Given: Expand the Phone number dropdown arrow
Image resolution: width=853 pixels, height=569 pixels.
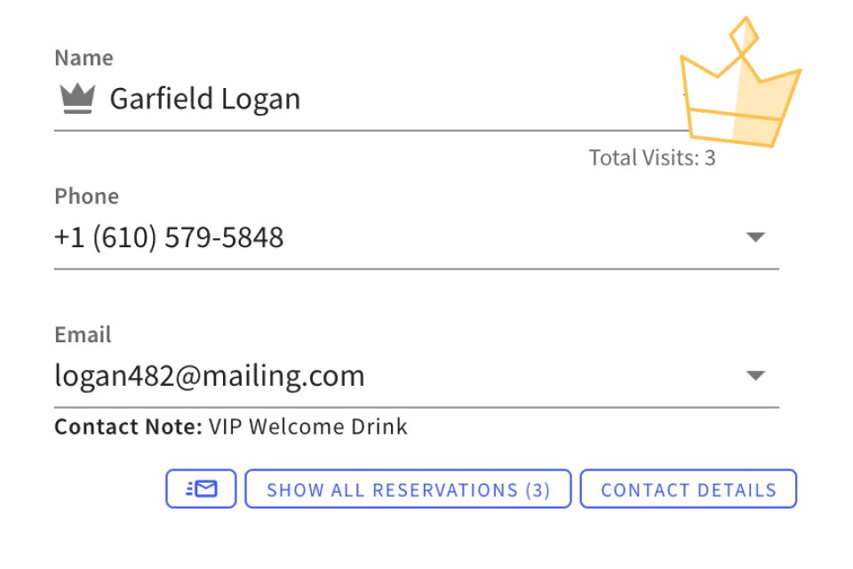Looking at the screenshot, I should [755, 237].
